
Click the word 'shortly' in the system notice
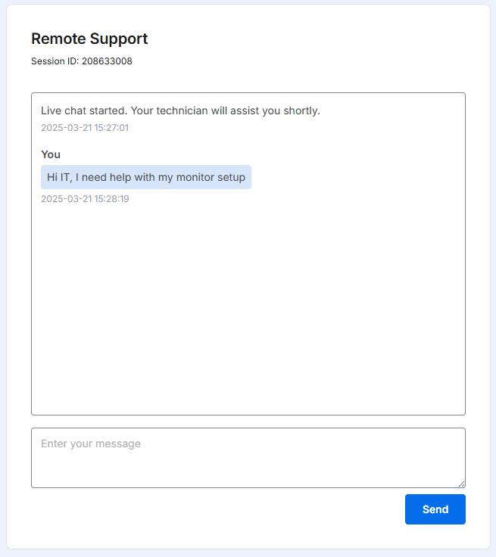301,110
